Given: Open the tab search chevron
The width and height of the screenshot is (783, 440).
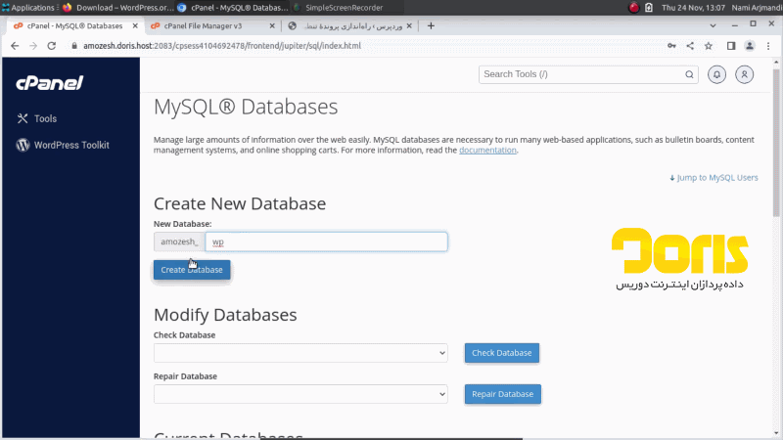Looking at the screenshot, I should [714, 26].
